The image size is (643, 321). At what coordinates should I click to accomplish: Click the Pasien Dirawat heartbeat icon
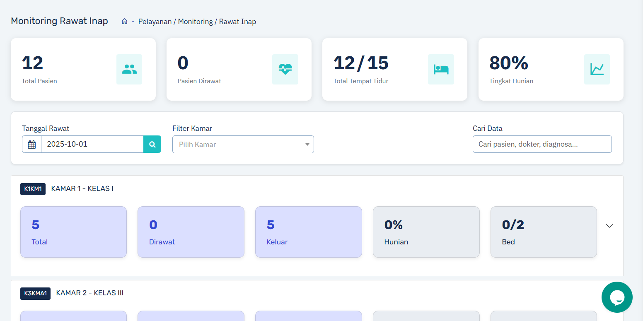click(285, 69)
